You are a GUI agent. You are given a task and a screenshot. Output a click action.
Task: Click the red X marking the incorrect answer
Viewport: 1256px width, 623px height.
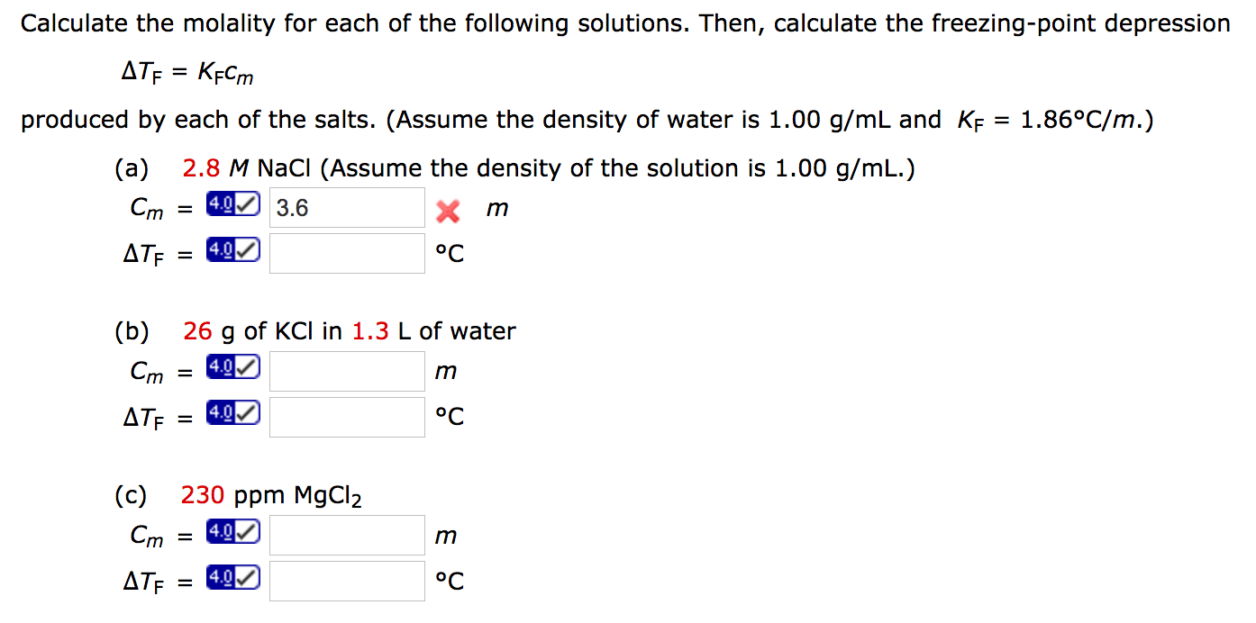click(449, 211)
